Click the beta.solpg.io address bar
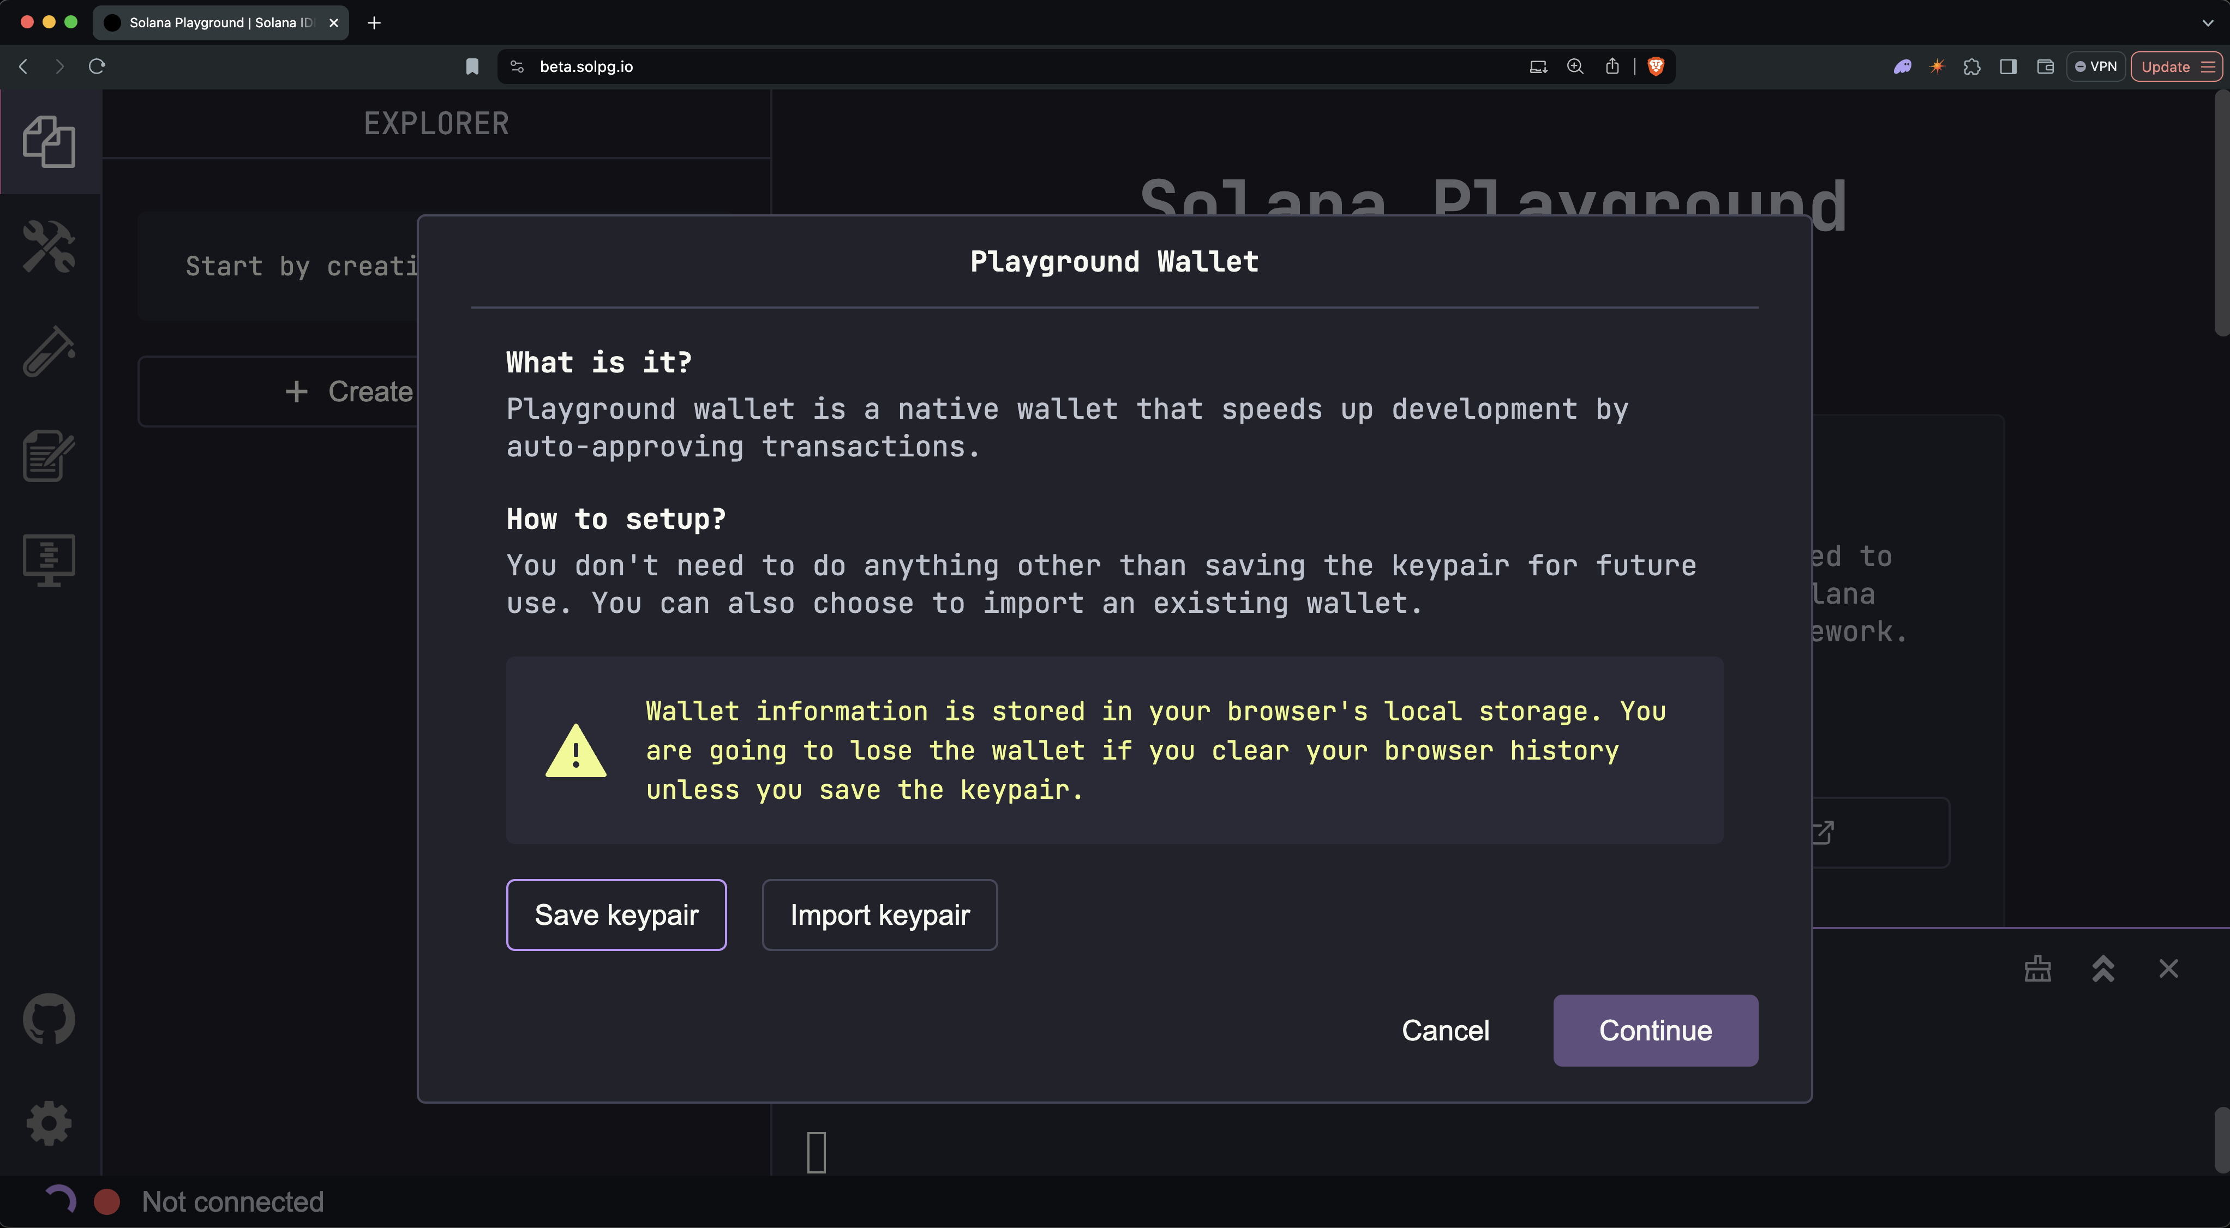2230x1228 pixels. [586, 67]
